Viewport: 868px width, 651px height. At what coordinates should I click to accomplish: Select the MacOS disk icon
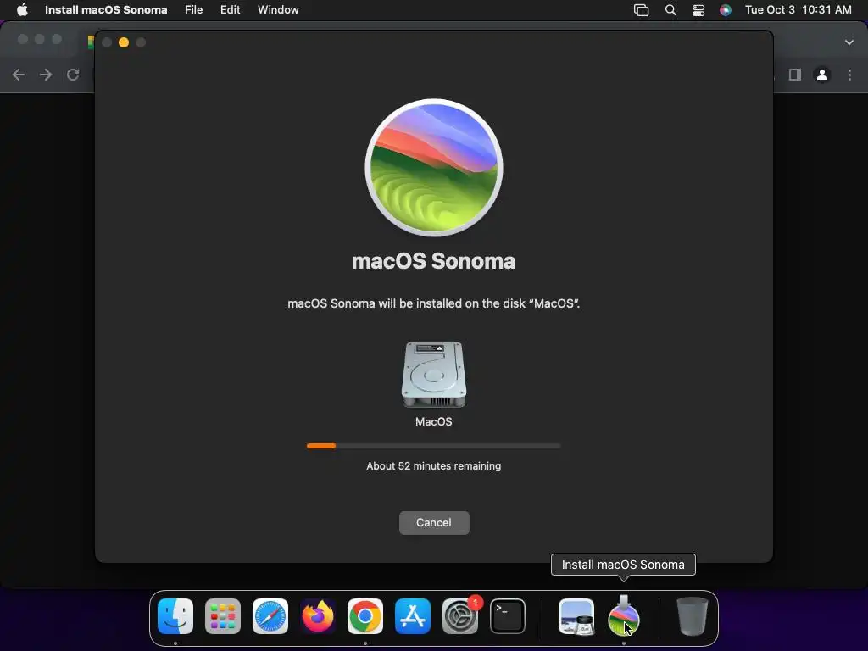433,375
